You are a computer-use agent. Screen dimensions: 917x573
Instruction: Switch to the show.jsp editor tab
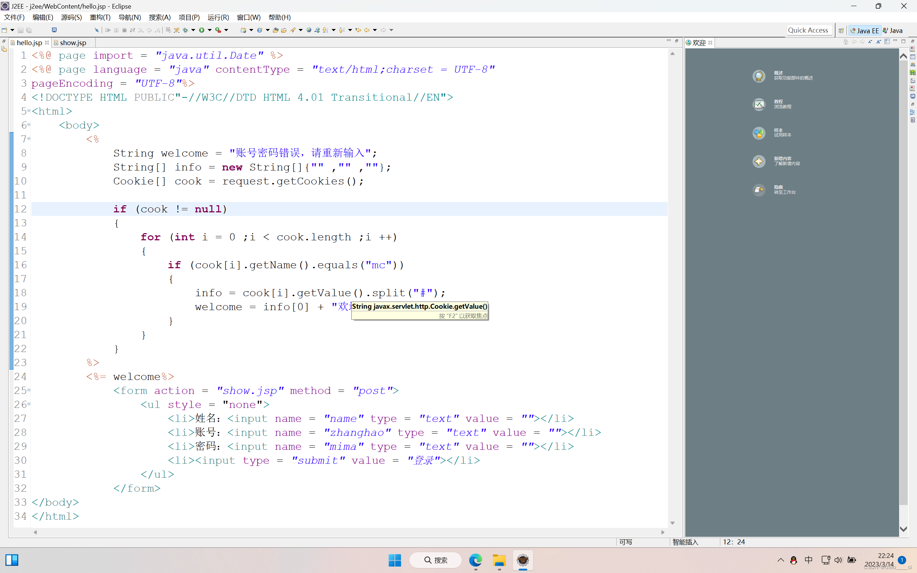pyautogui.click(x=73, y=43)
